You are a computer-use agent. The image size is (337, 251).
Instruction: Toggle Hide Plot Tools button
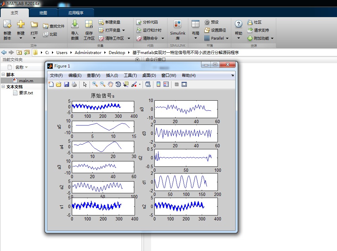177,84
